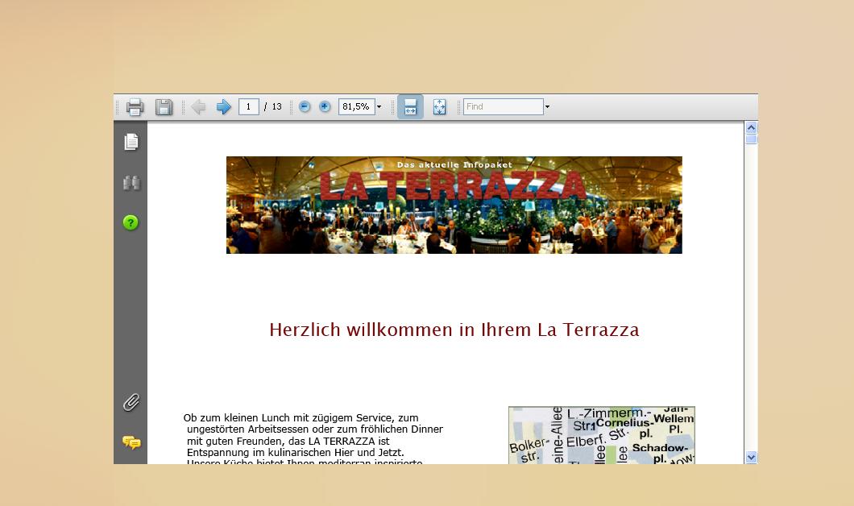Screen dimensions: 854x506
Task: Go to the previous page arrow
Action: 199,106
